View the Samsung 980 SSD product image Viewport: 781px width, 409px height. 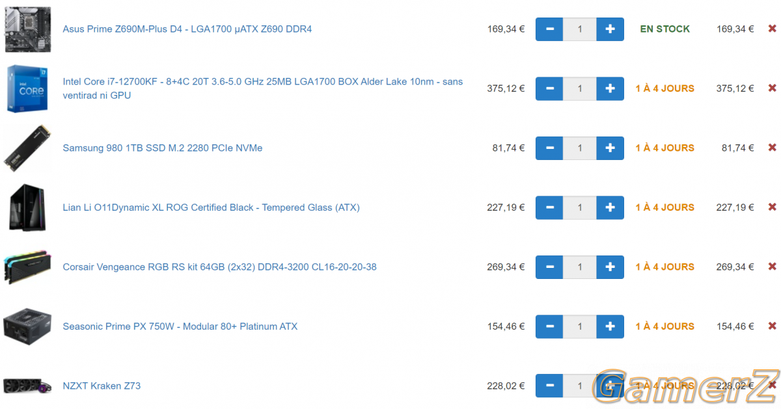27,148
